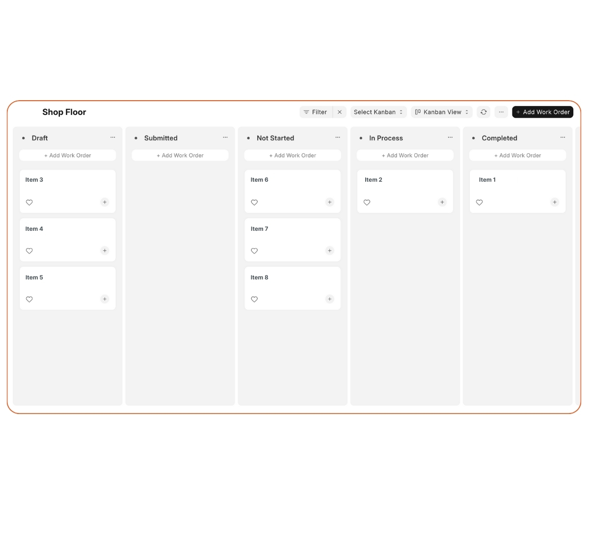Open Draft column options menu
The image size is (589, 551).
(x=113, y=138)
